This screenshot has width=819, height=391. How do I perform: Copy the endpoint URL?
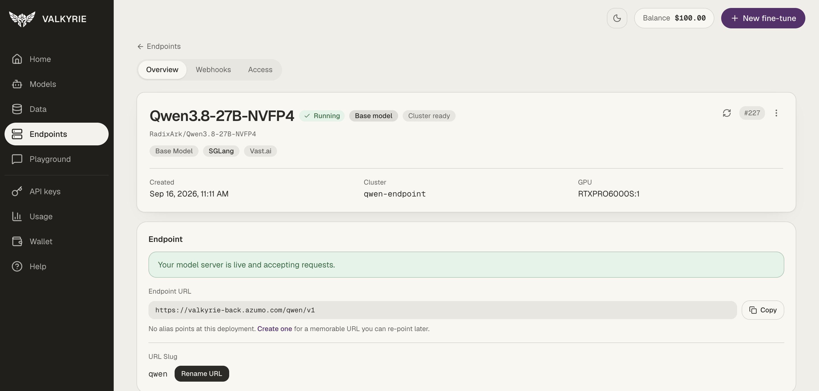pyautogui.click(x=763, y=310)
